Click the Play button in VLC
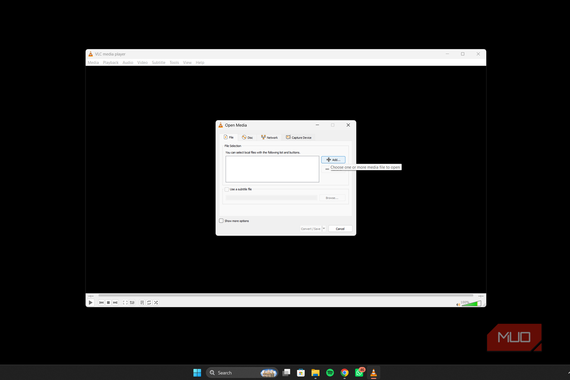This screenshot has width=570, height=380. coord(90,303)
